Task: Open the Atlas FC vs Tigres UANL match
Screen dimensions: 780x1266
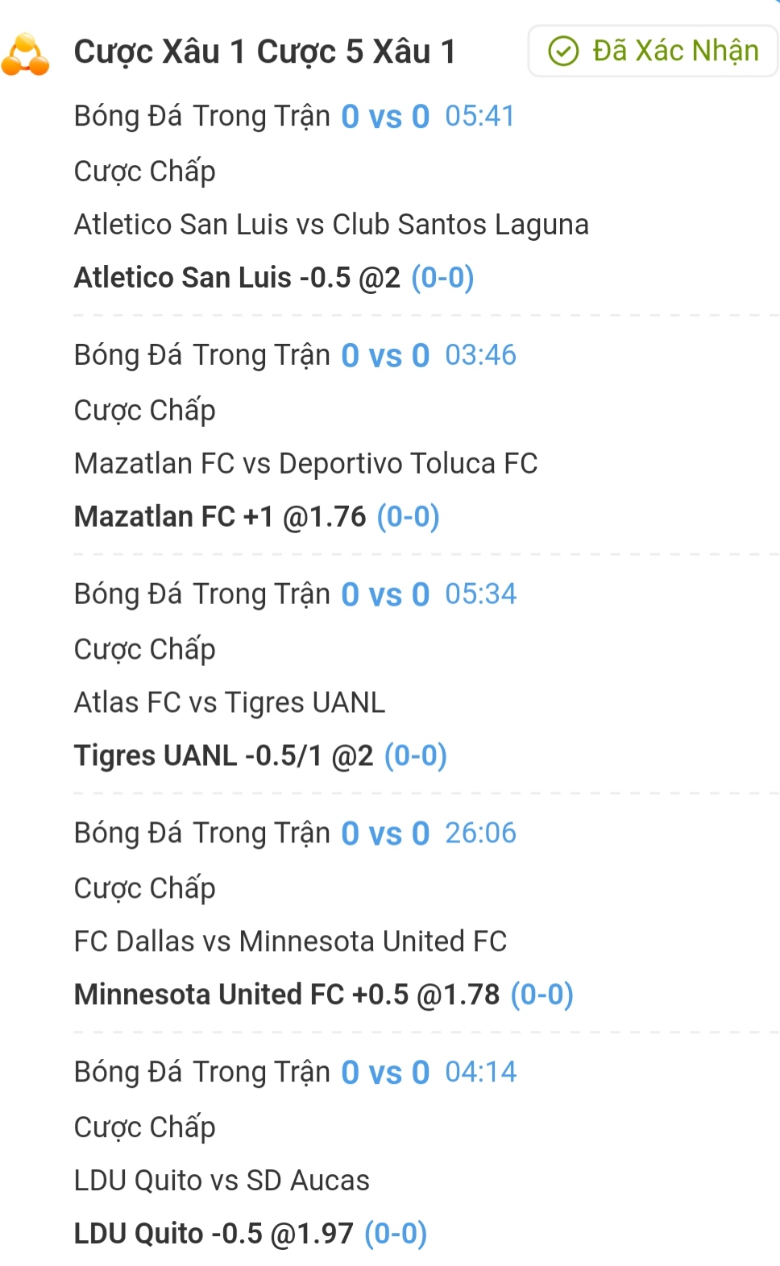Action: [x=230, y=703]
